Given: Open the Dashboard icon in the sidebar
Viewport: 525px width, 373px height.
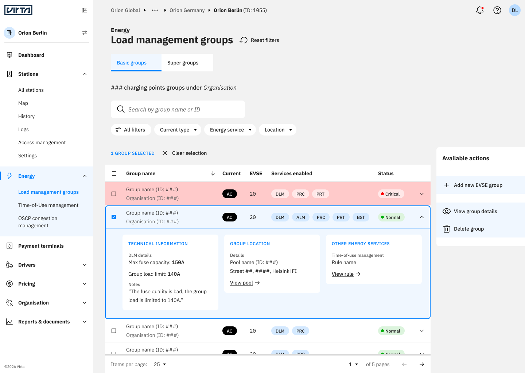Looking at the screenshot, I should tap(9, 55).
